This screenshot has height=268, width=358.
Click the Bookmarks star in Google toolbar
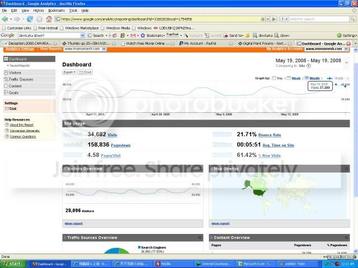coord(143,36)
